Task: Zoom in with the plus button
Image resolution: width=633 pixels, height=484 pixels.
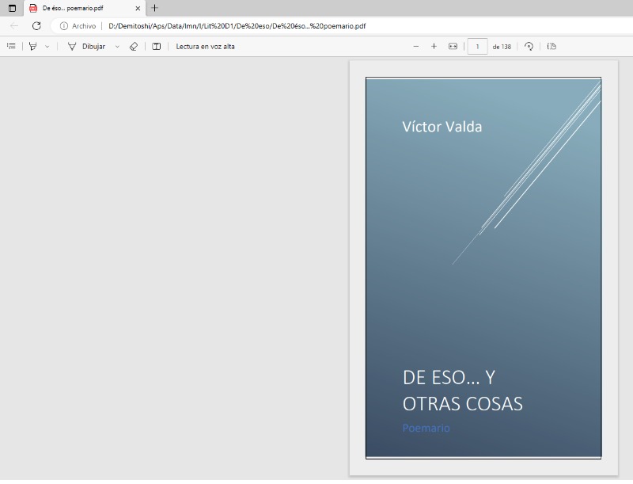Action: tap(434, 47)
